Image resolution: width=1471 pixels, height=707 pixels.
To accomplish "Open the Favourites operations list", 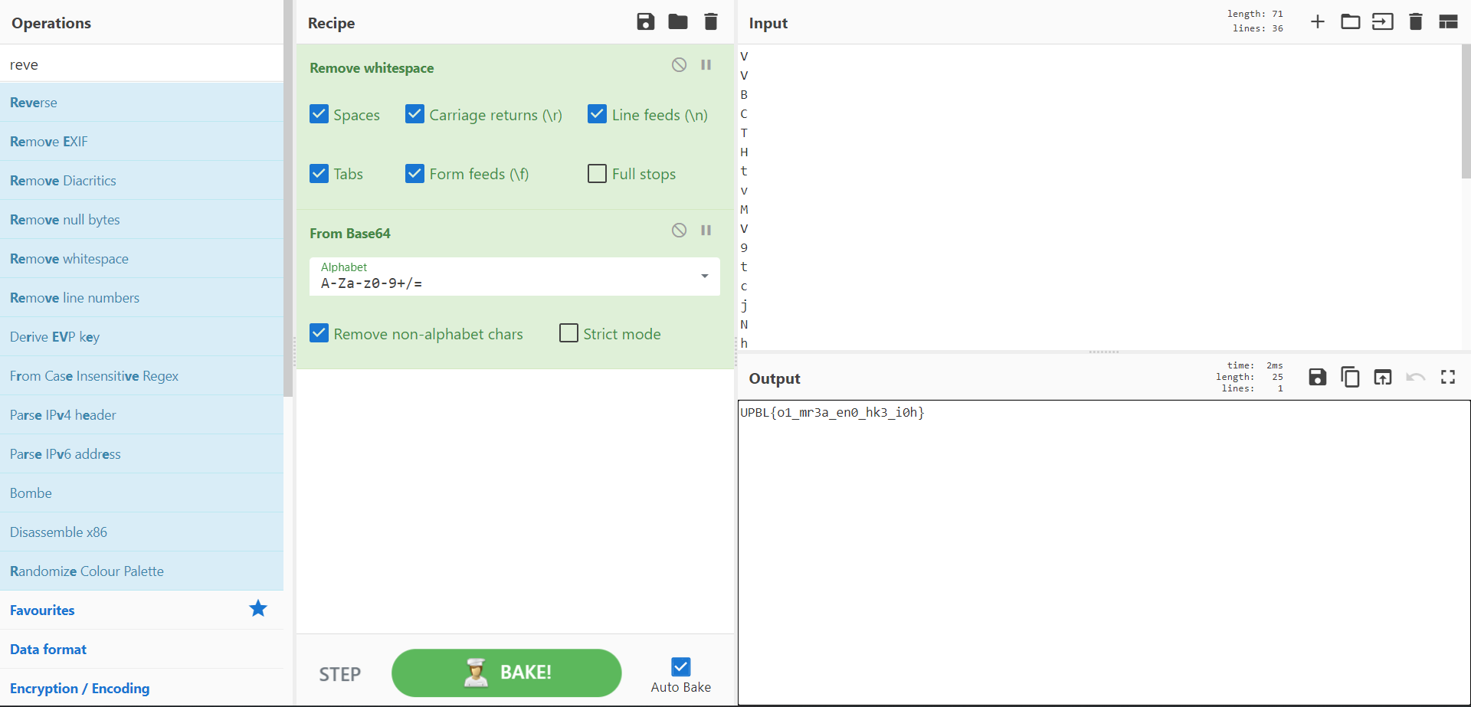I will coord(42,610).
